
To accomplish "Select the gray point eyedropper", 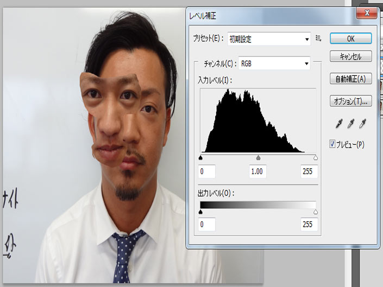I will coord(351,124).
